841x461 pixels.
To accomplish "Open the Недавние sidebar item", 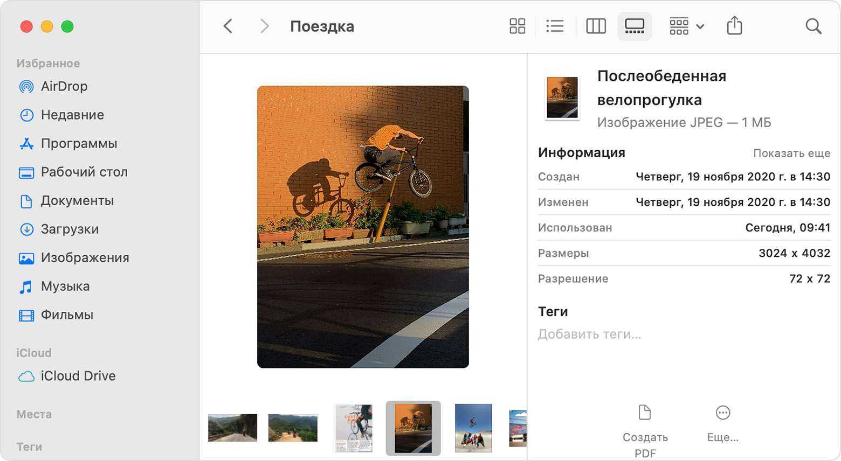I will click(72, 115).
